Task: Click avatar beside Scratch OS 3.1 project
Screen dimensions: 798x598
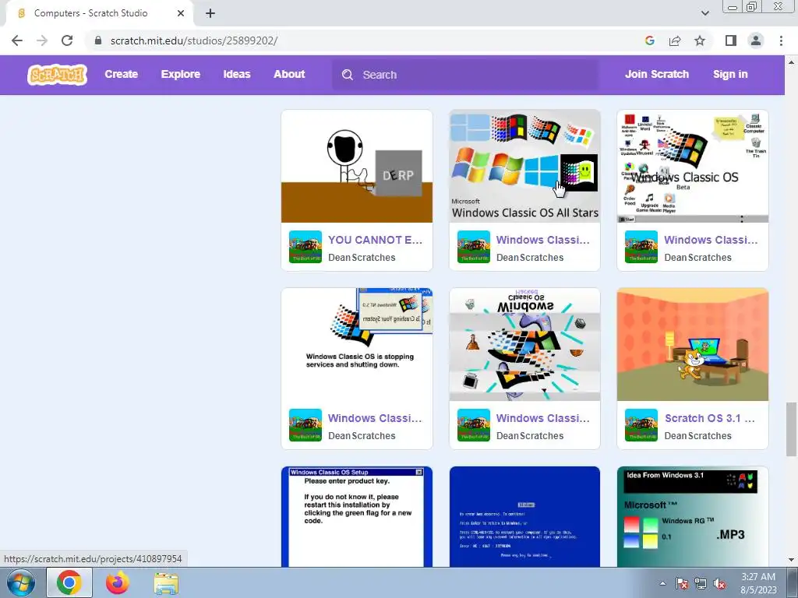Action: (x=641, y=426)
